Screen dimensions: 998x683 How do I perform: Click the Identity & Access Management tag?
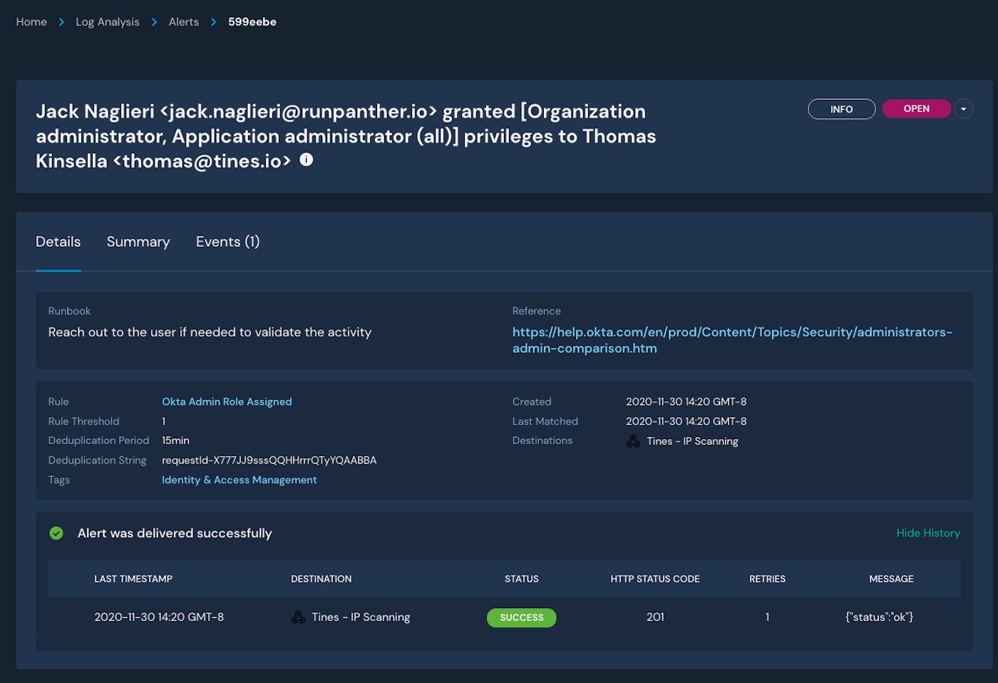239,481
